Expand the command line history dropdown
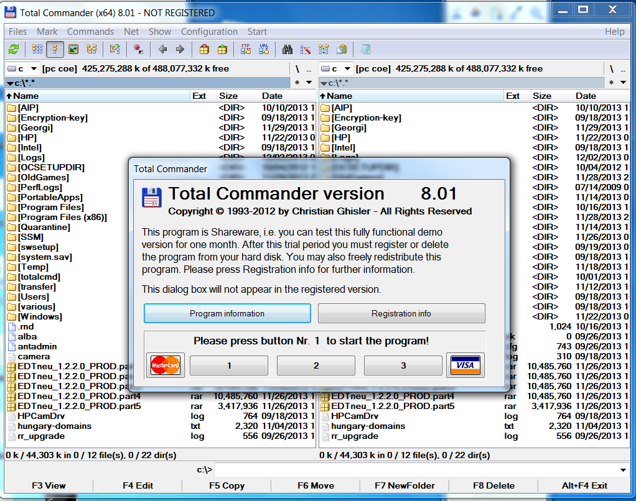Screen dimensions: 636x501 (623, 470)
